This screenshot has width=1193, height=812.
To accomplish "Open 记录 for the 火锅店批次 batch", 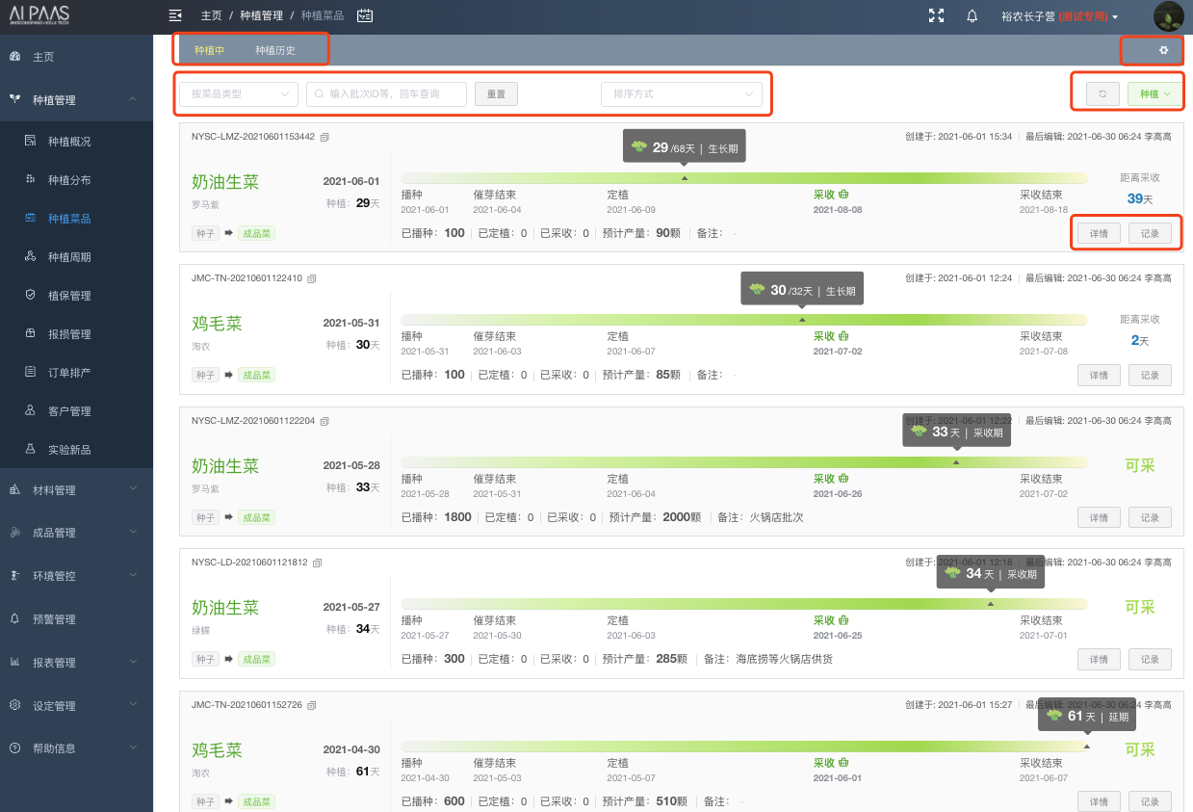I will tap(1150, 517).
